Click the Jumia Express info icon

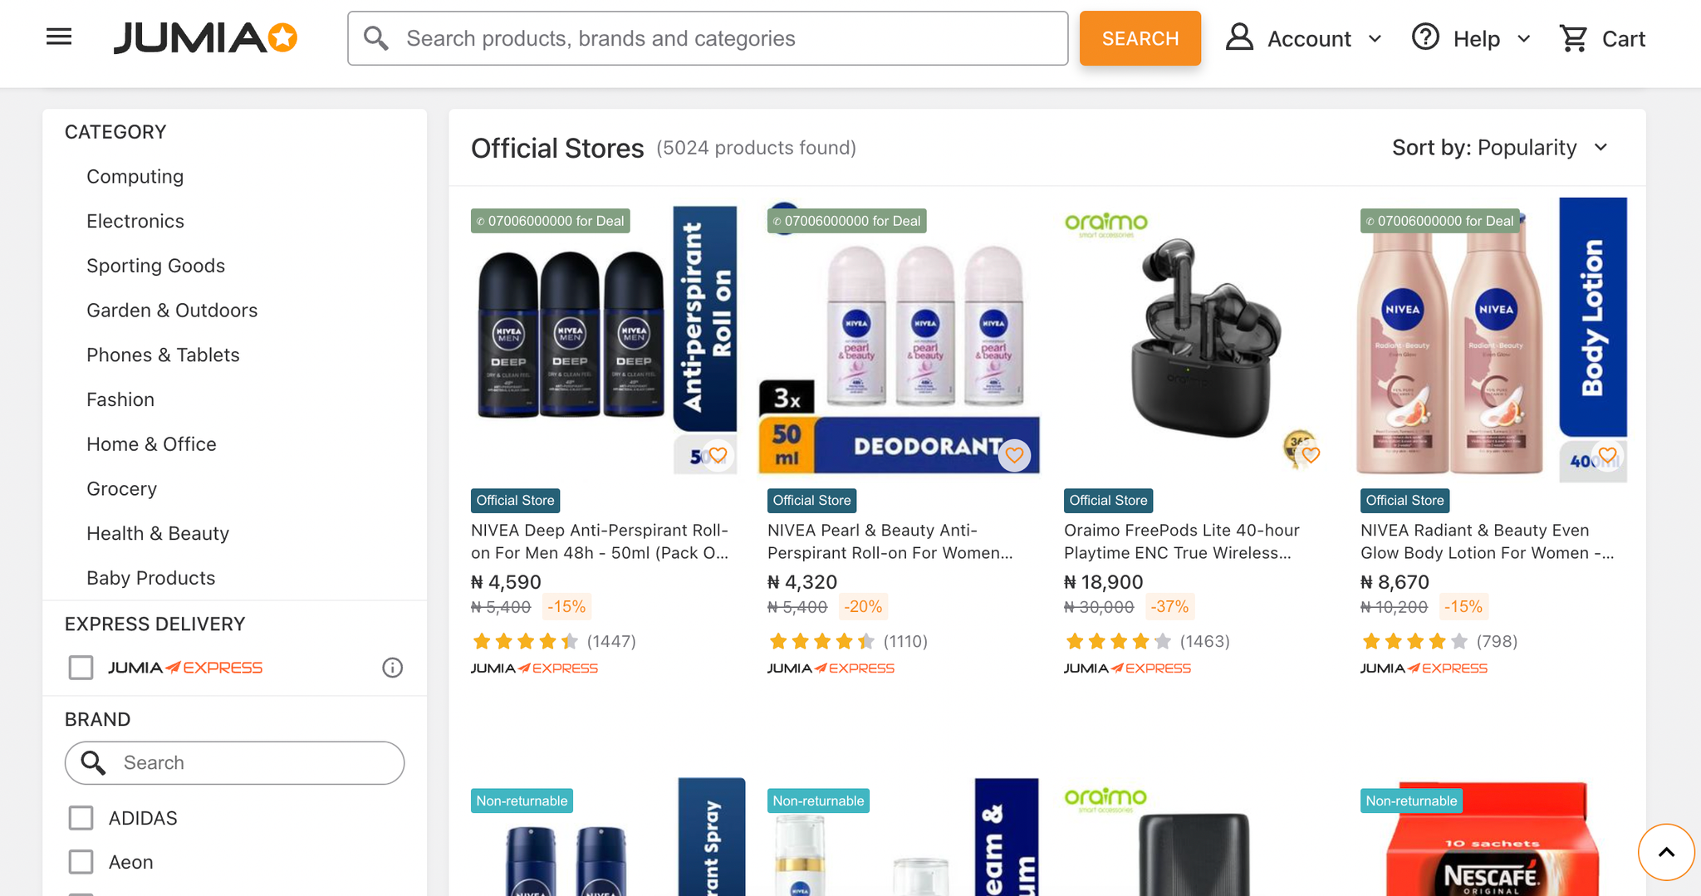pyautogui.click(x=392, y=667)
